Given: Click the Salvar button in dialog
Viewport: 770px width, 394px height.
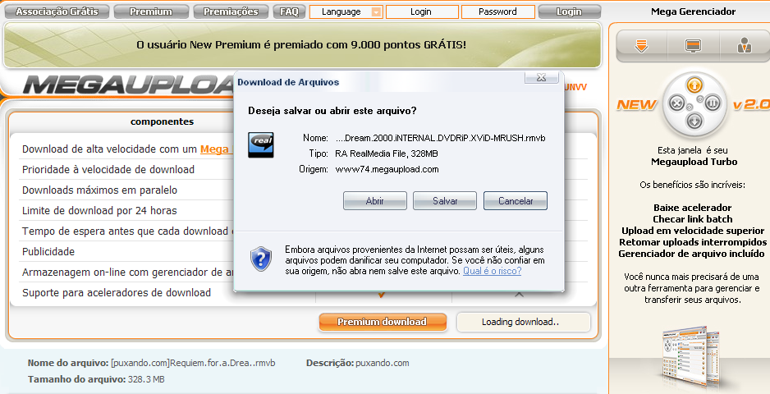Looking at the screenshot, I should pyautogui.click(x=445, y=200).
